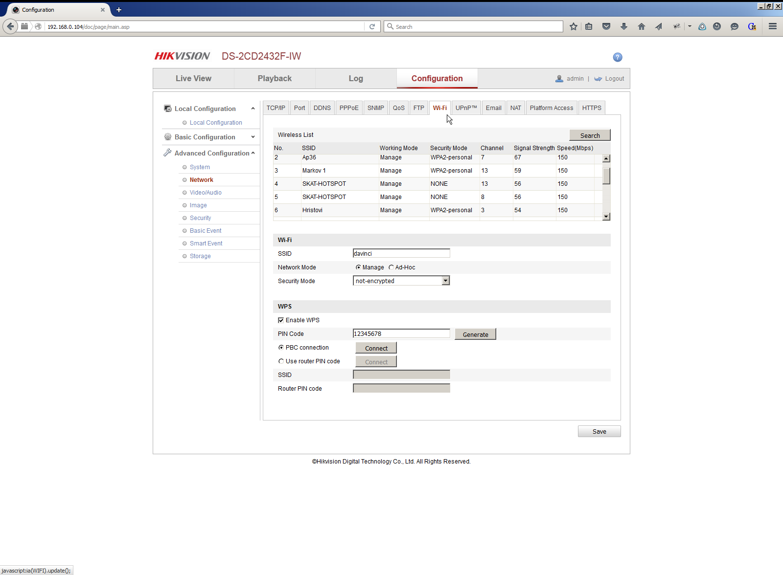Viewport: 783px width, 575px height.
Task: Click the browser back arrow button
Action: (10, 26)
